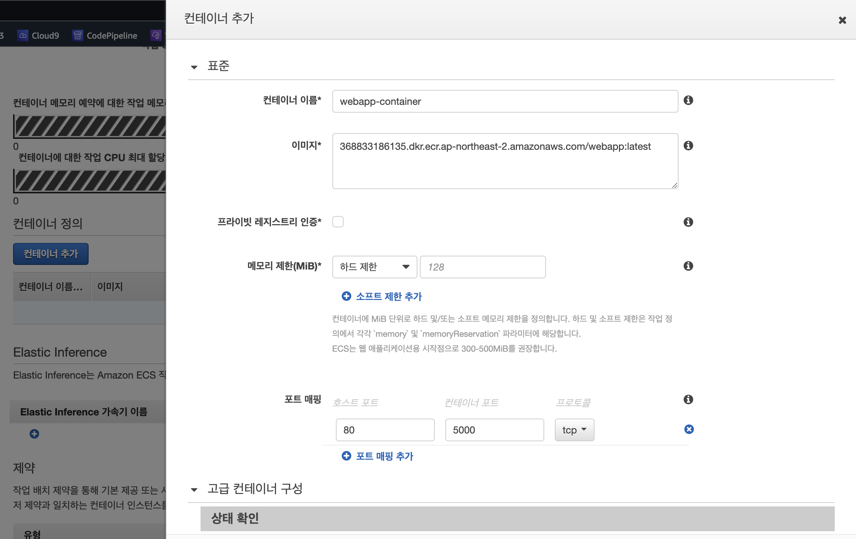Click the 포트 매핑 추가 link

point(384,456)
